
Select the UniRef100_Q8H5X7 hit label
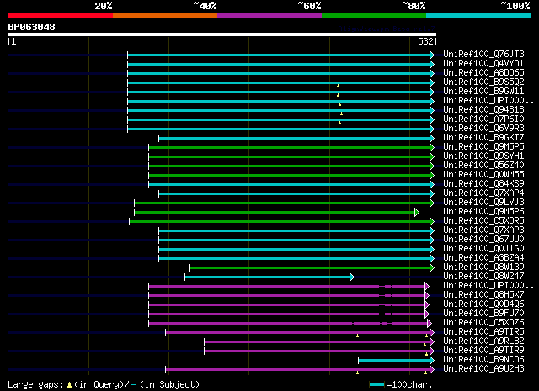[483, 295]
